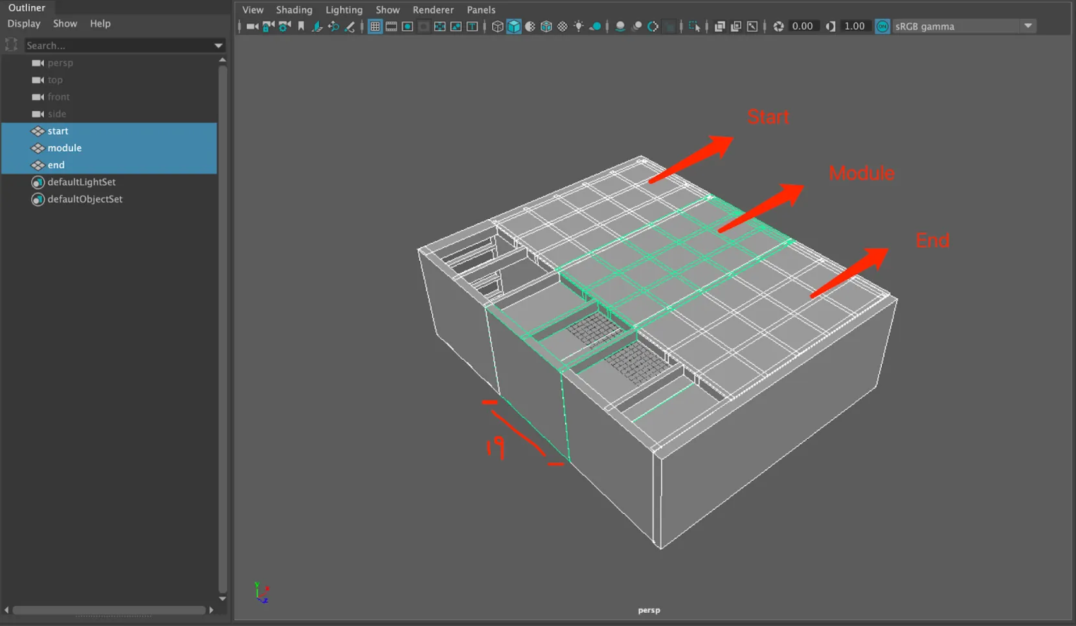
Task: Enable the film gate display
Action: click(391, 27)
